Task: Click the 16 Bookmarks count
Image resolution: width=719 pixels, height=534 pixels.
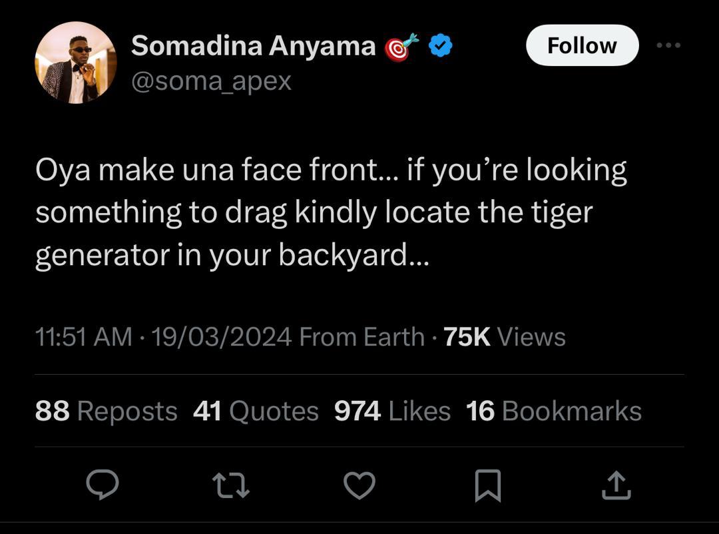Action: click(x=553, y=411)
